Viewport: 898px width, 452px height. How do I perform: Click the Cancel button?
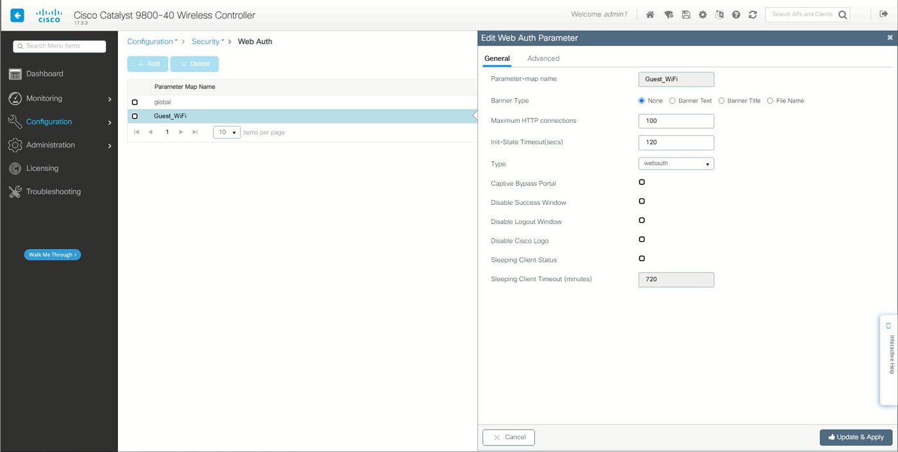pyautogui.click(x=508, y=437)
